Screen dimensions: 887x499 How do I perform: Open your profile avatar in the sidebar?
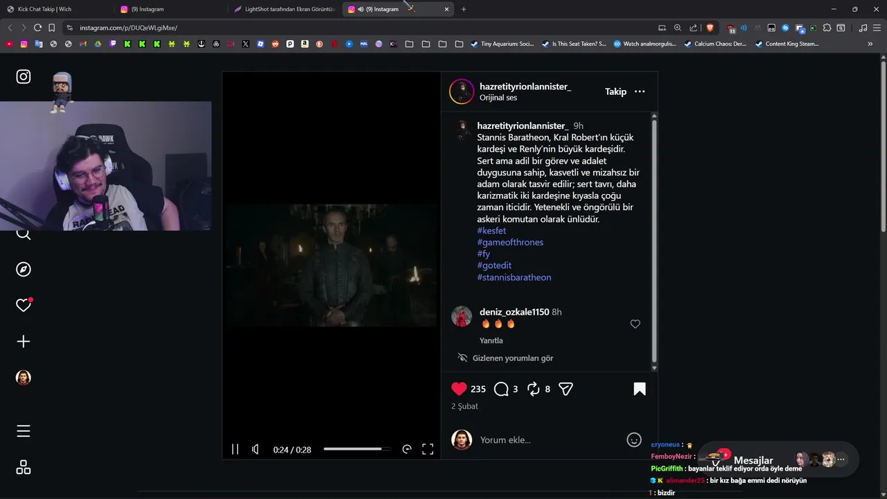pyautogui.click(x=24, y=378)
